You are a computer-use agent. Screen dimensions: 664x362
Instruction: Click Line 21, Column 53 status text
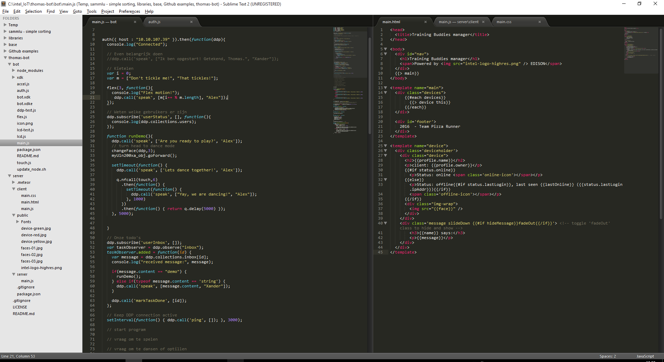pyautogui.click(x=18, y=356)
